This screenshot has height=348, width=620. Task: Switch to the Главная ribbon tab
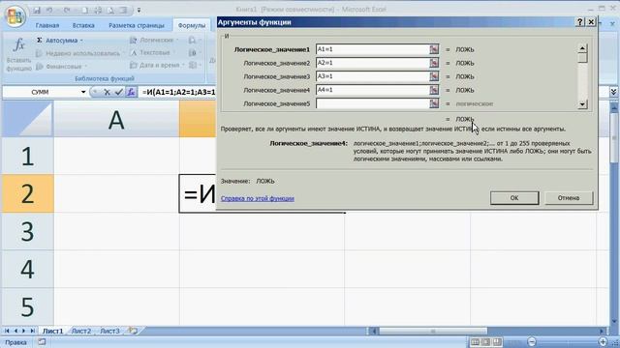pyautogui.click(x=47, y=25)
